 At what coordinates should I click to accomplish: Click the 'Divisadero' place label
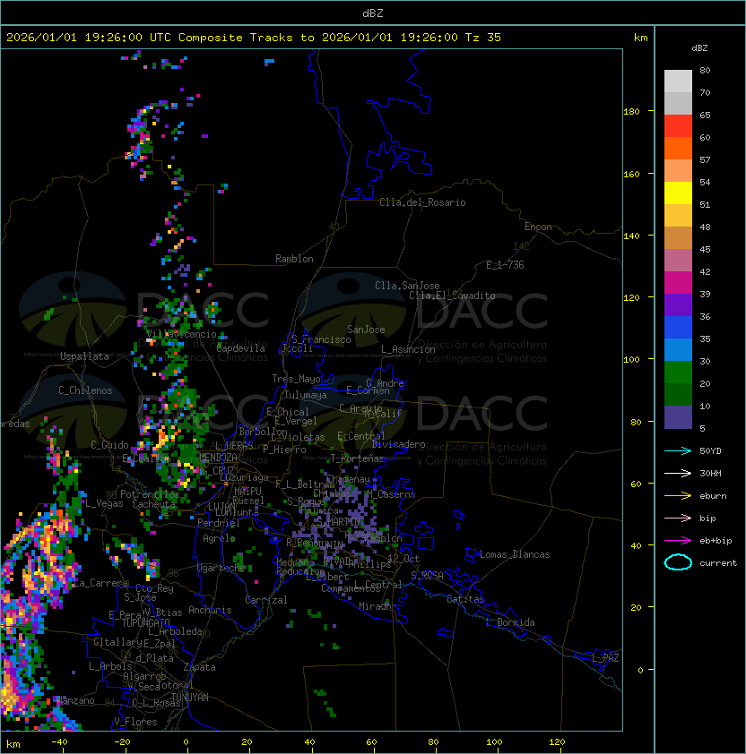point(398,444)
